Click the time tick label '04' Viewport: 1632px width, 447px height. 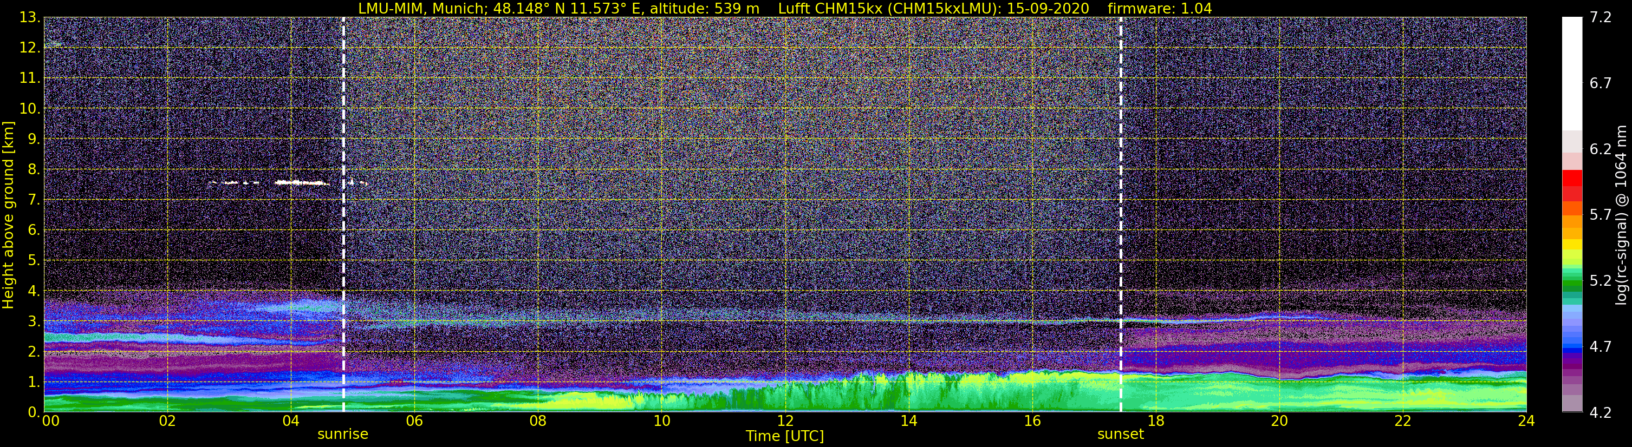click(x=291, y=421)
